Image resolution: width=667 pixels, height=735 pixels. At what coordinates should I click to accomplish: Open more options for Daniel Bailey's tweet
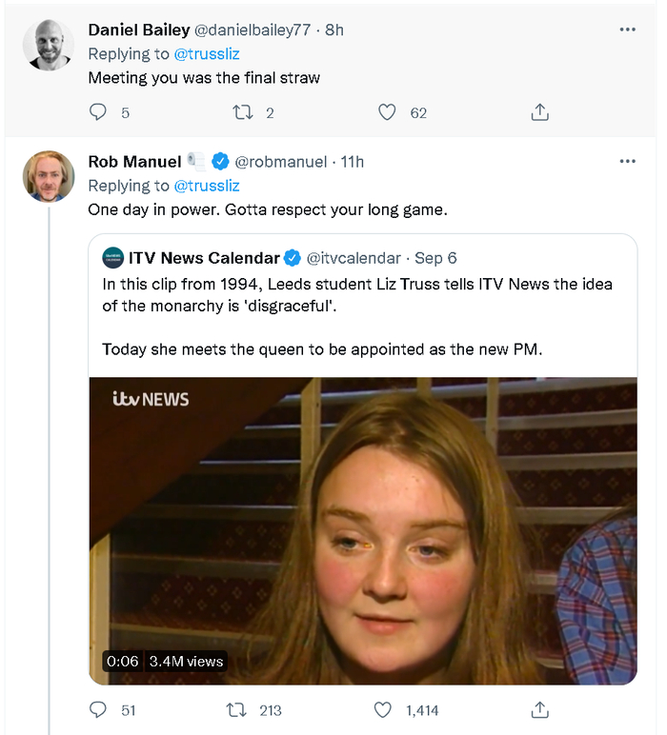(x=627, y=30)
